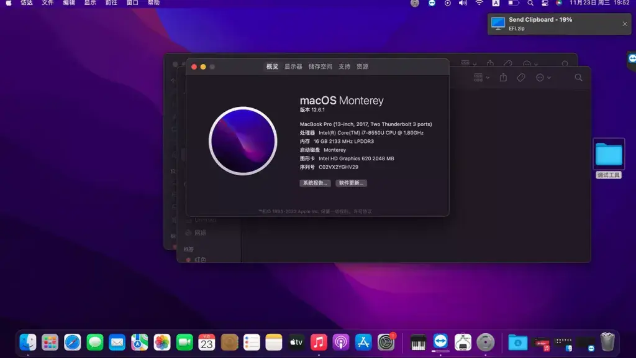Click the serial number C02VX2YGHV29

point(338,167)
